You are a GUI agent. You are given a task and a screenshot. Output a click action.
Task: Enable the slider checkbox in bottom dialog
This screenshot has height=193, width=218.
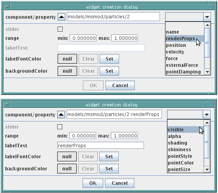click(60, 127)
